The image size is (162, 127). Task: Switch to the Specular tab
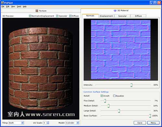coord(122,16)
